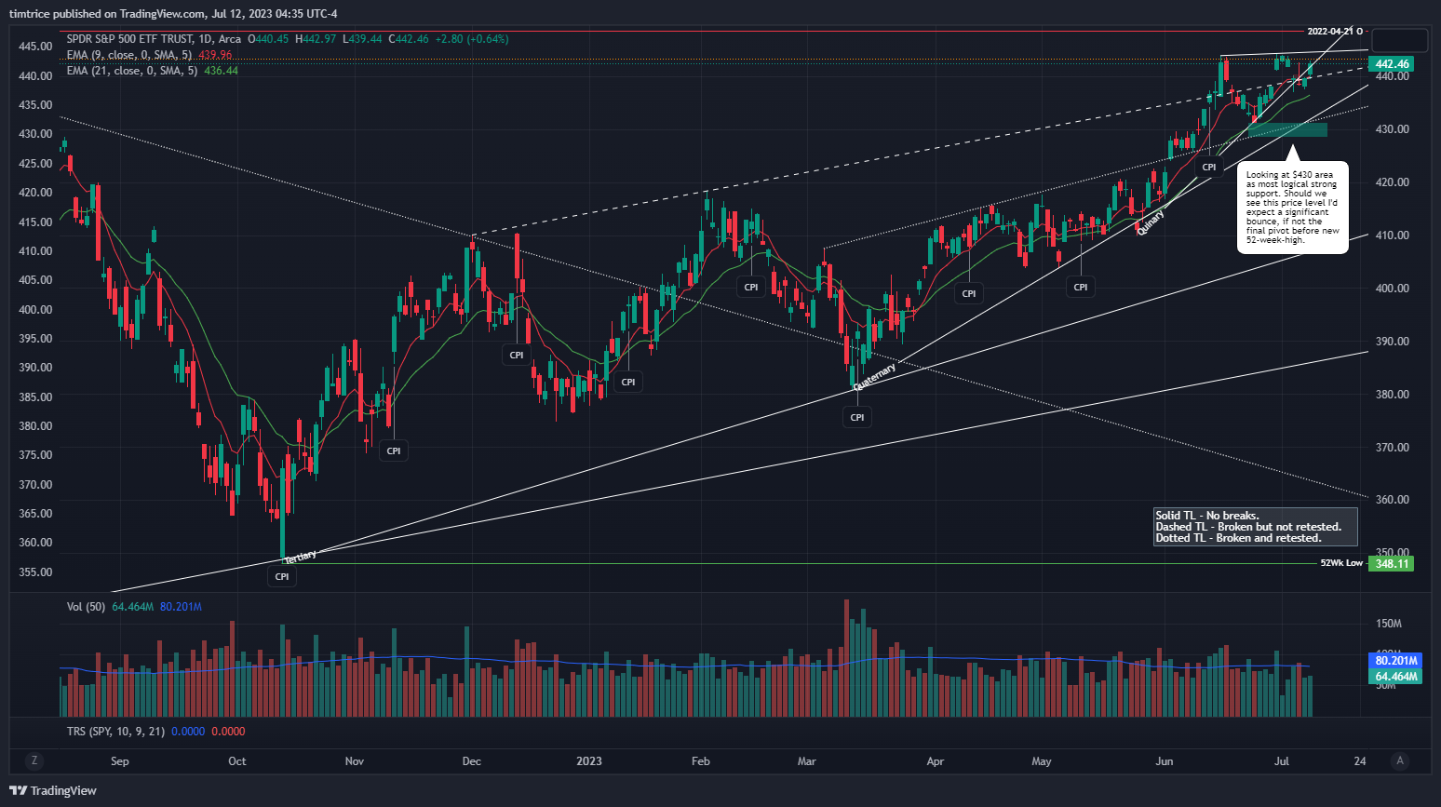This screenshot has width=1441, height=807.
Task: Select the CPI marker in April
Action: click(969, 293)
